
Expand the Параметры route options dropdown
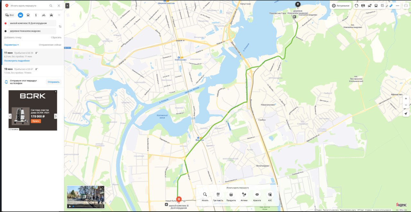(12, 45)
